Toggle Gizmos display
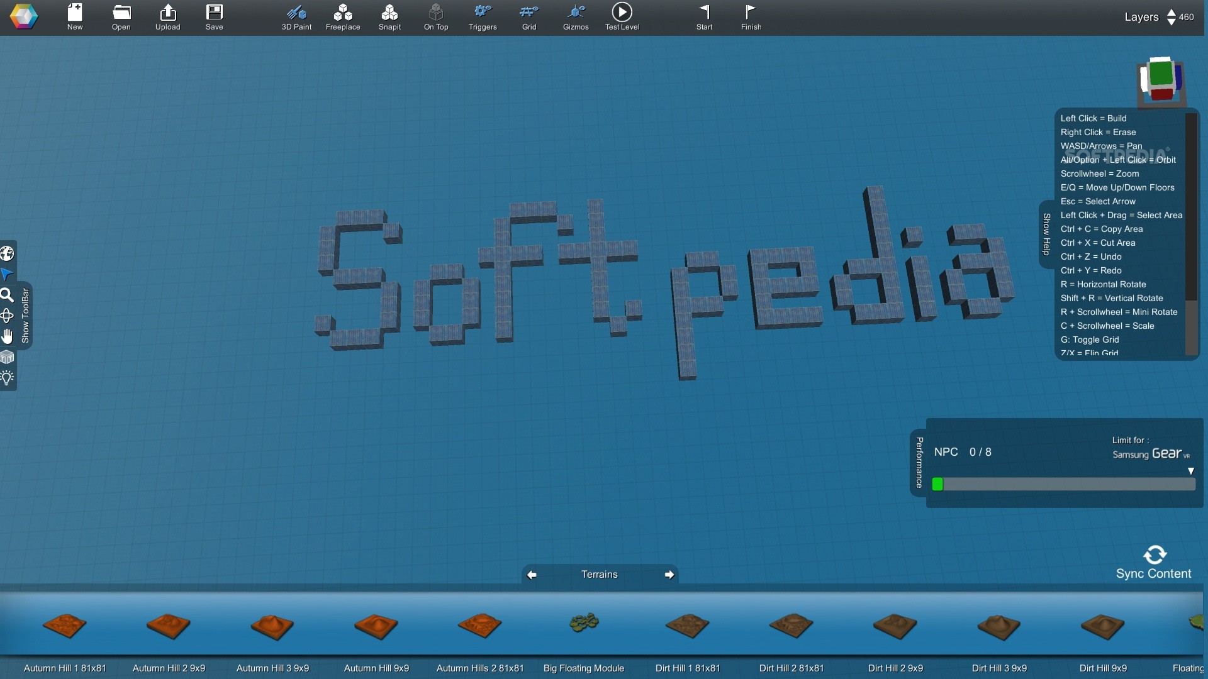This screenshot has height=679, width=1208. point(576,17)
